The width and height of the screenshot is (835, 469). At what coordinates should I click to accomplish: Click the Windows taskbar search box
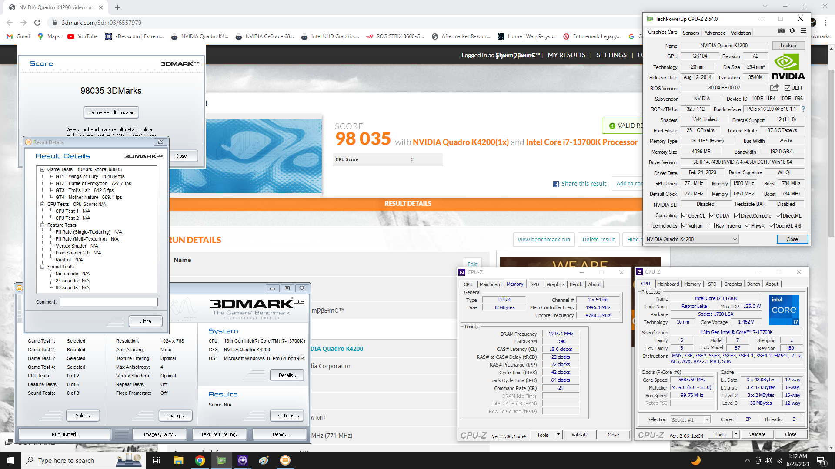pos(83,460)
